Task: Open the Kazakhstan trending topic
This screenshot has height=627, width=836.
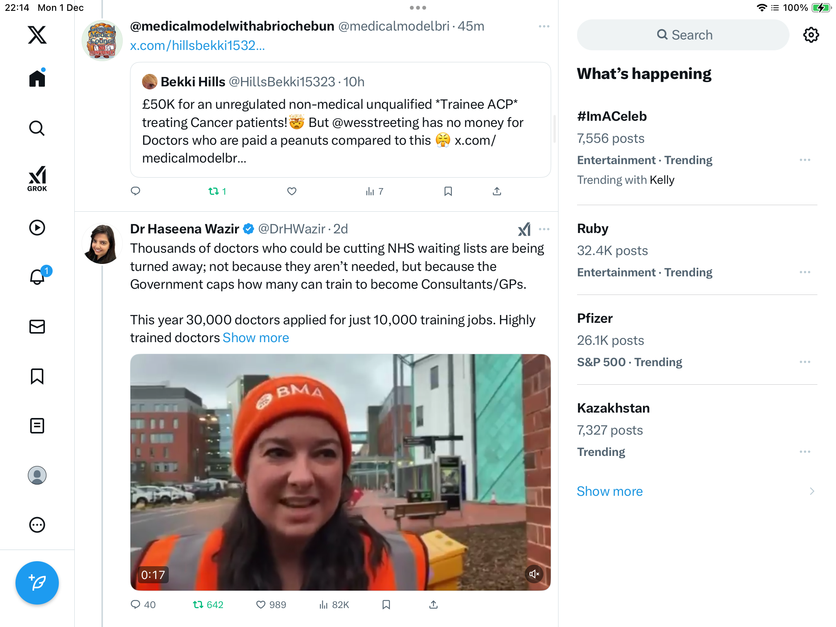Action: 613,408
